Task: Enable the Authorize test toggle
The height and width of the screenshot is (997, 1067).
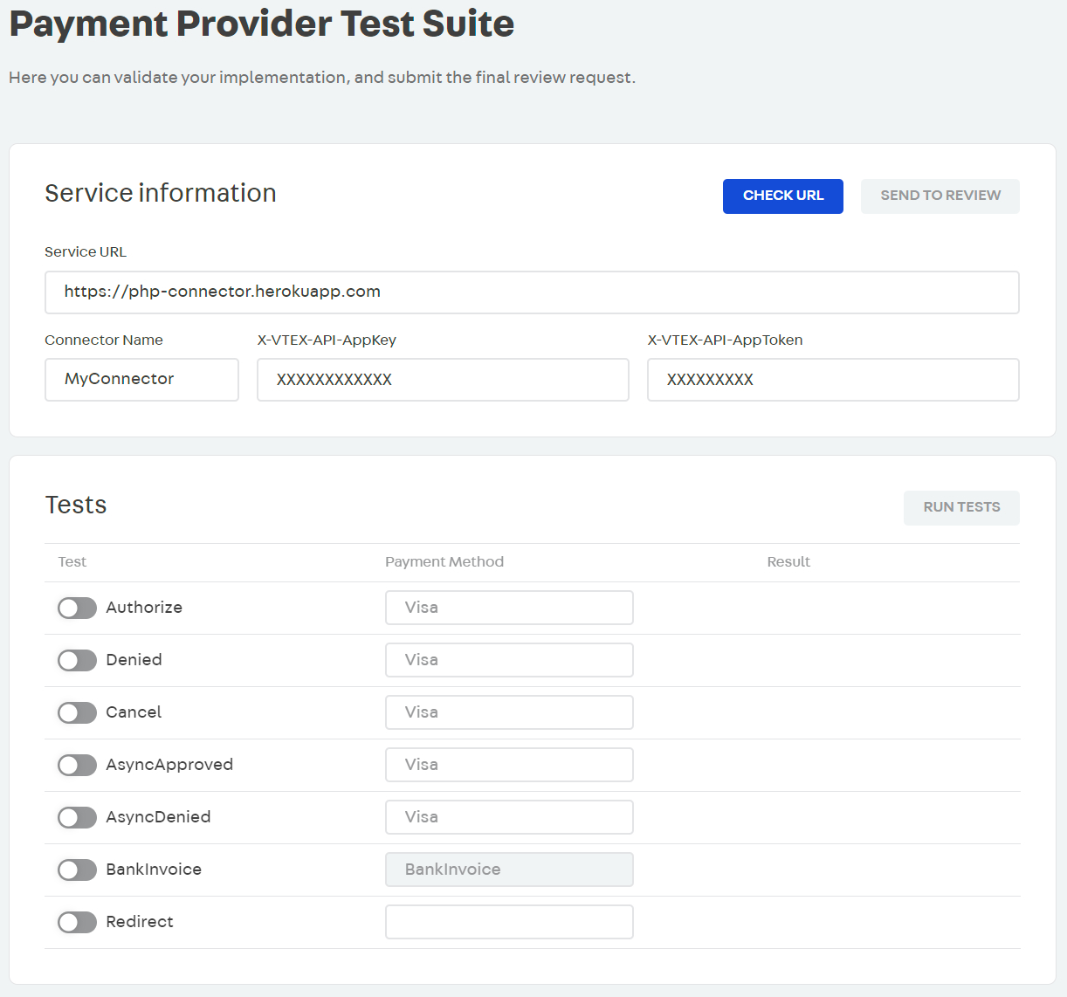Action: 77,608
